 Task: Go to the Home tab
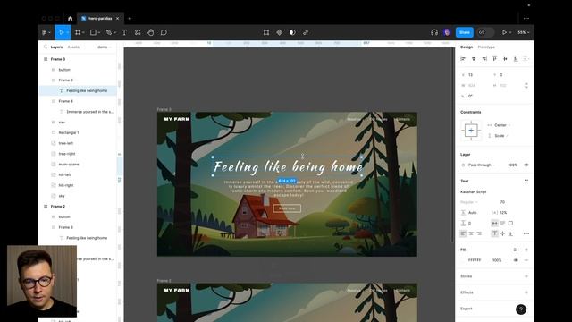[70, 18]
